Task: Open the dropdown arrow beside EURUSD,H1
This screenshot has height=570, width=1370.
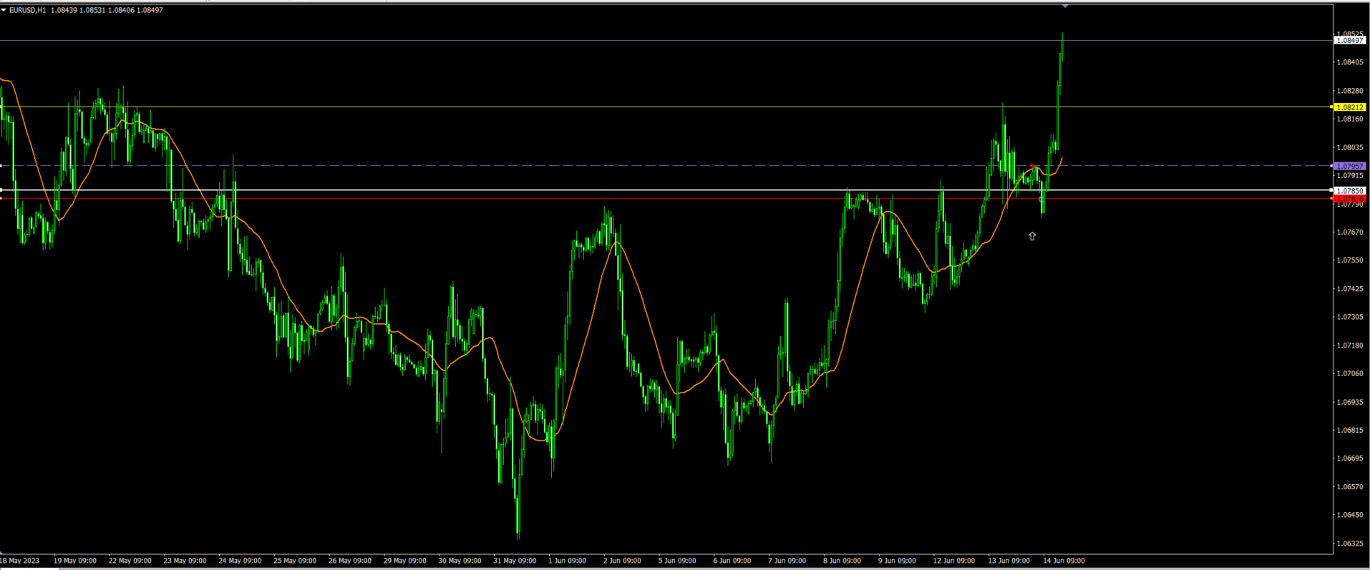Action: click(4, 10)
